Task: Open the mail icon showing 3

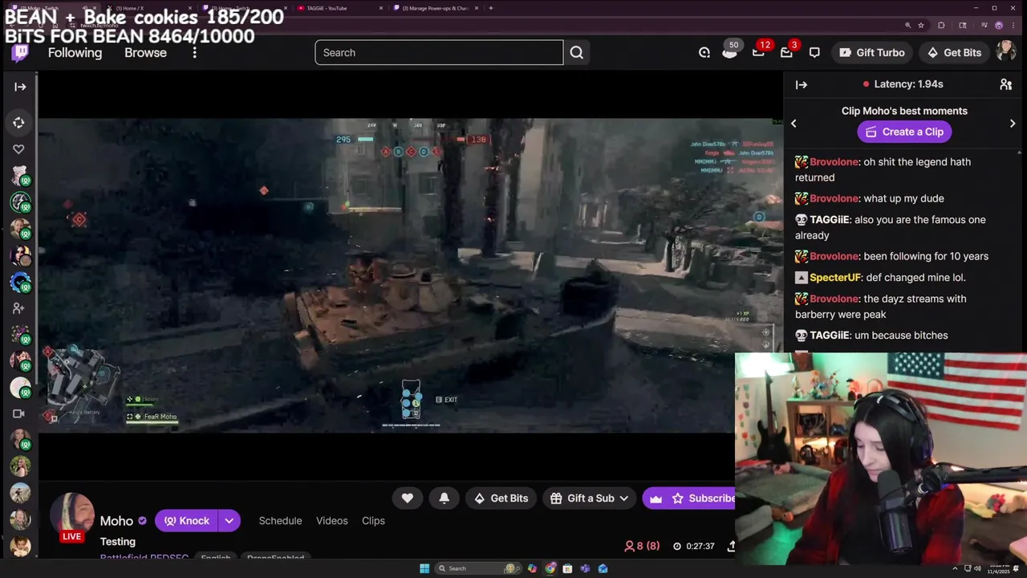Action: tap(787, 52)
